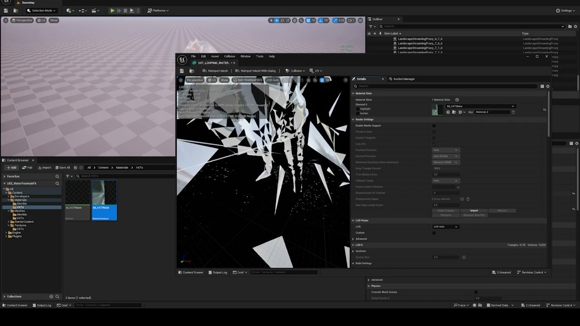The height and width of the screenshot is (326, 580).
Task: Click Epic Headquarters preview scene button
Action: 247,80
